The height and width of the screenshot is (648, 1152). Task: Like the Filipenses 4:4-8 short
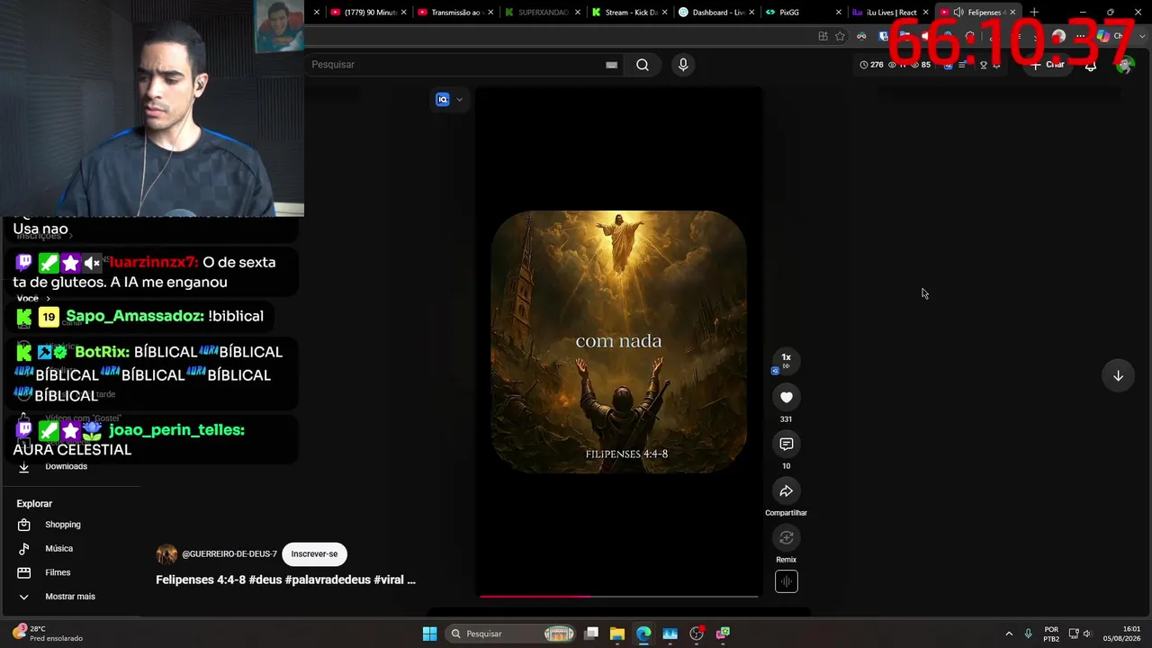786,397
